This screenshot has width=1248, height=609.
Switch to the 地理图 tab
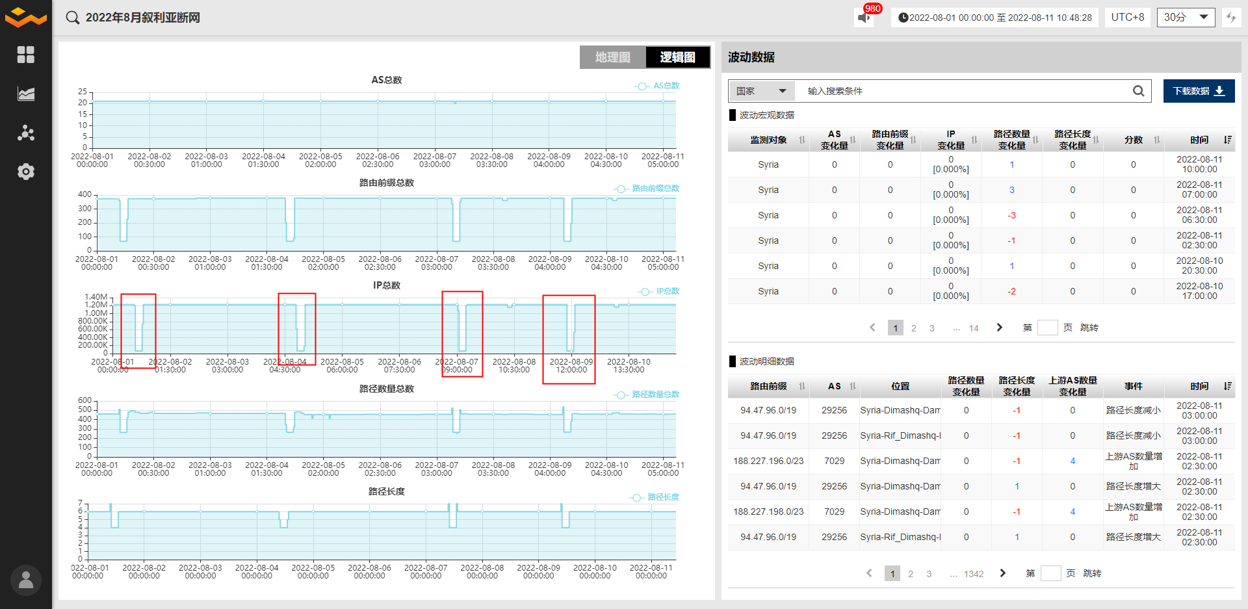point(612,57)
